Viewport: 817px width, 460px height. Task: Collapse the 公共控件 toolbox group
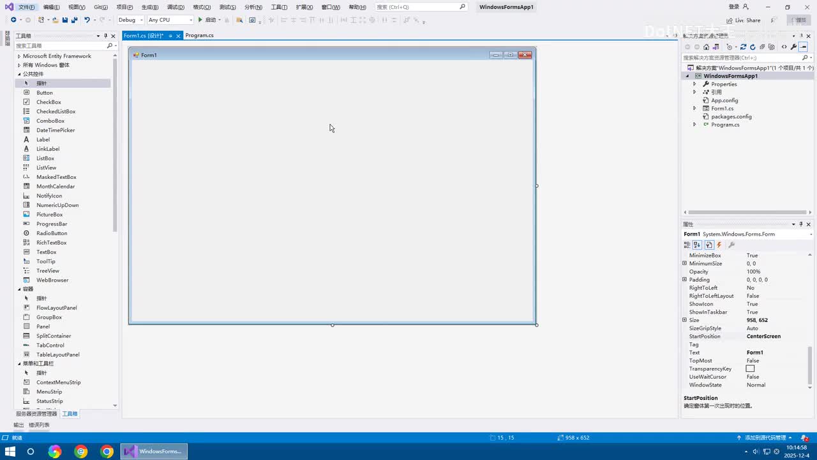click(x=19, y=74)
